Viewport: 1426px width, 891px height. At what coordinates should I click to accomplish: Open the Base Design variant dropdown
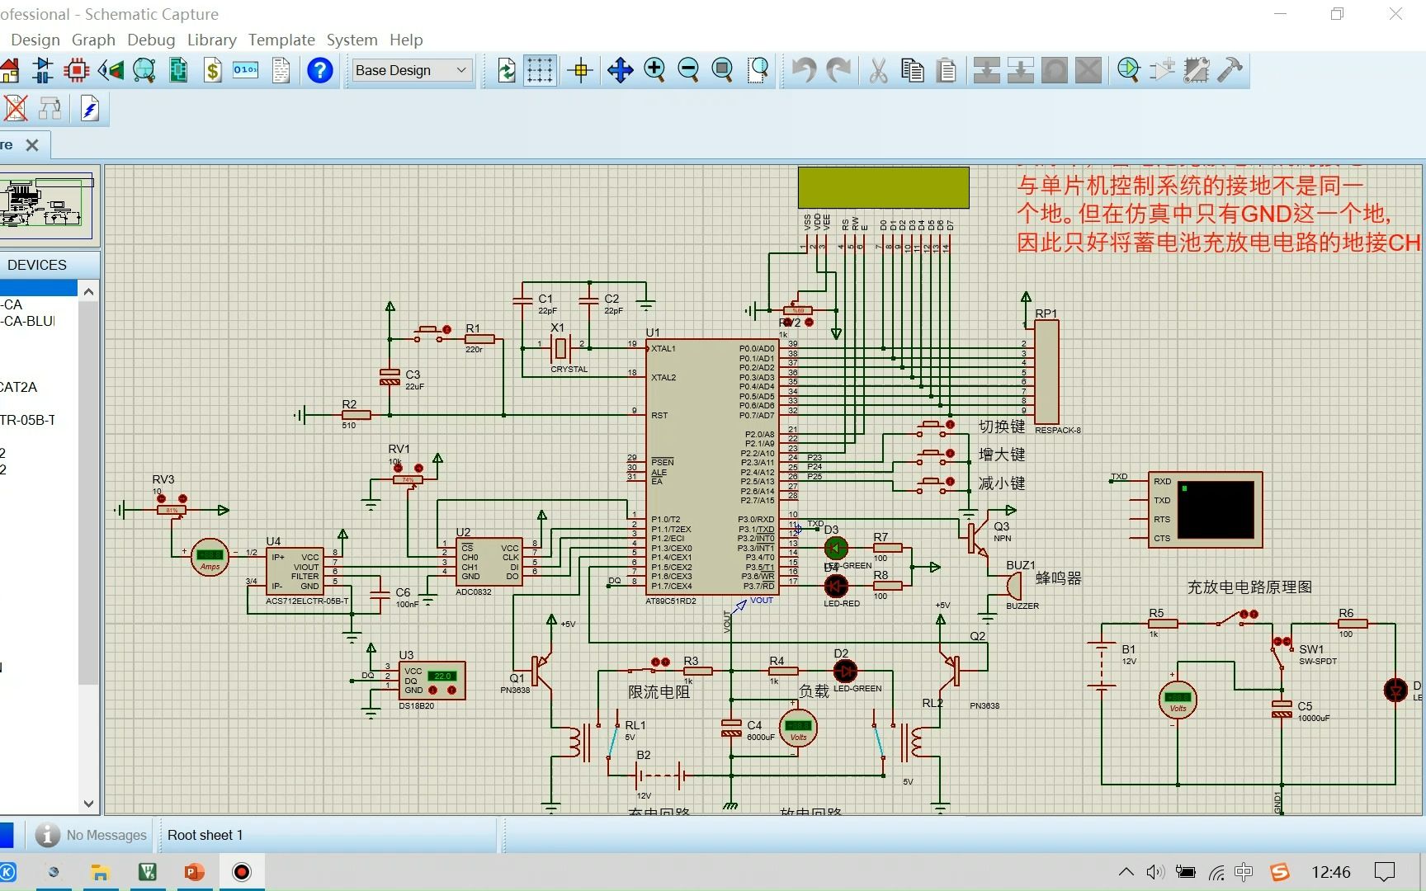coord(412,70)
